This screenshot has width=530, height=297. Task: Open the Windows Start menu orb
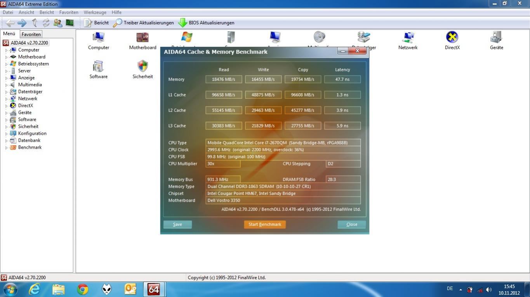click(x=10, y=289)
